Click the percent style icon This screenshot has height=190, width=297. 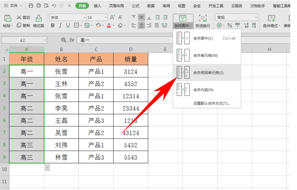coord(230,25)
